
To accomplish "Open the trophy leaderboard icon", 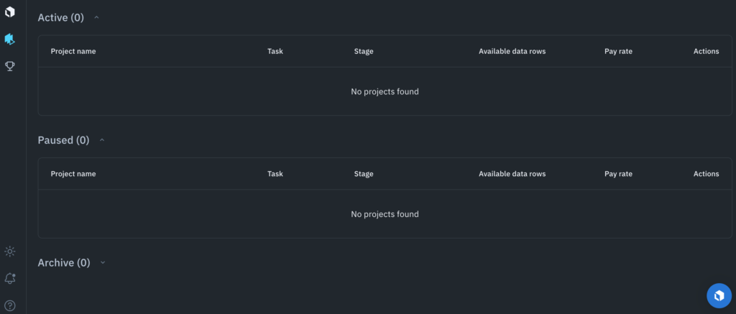I will [x=10, y=66].
